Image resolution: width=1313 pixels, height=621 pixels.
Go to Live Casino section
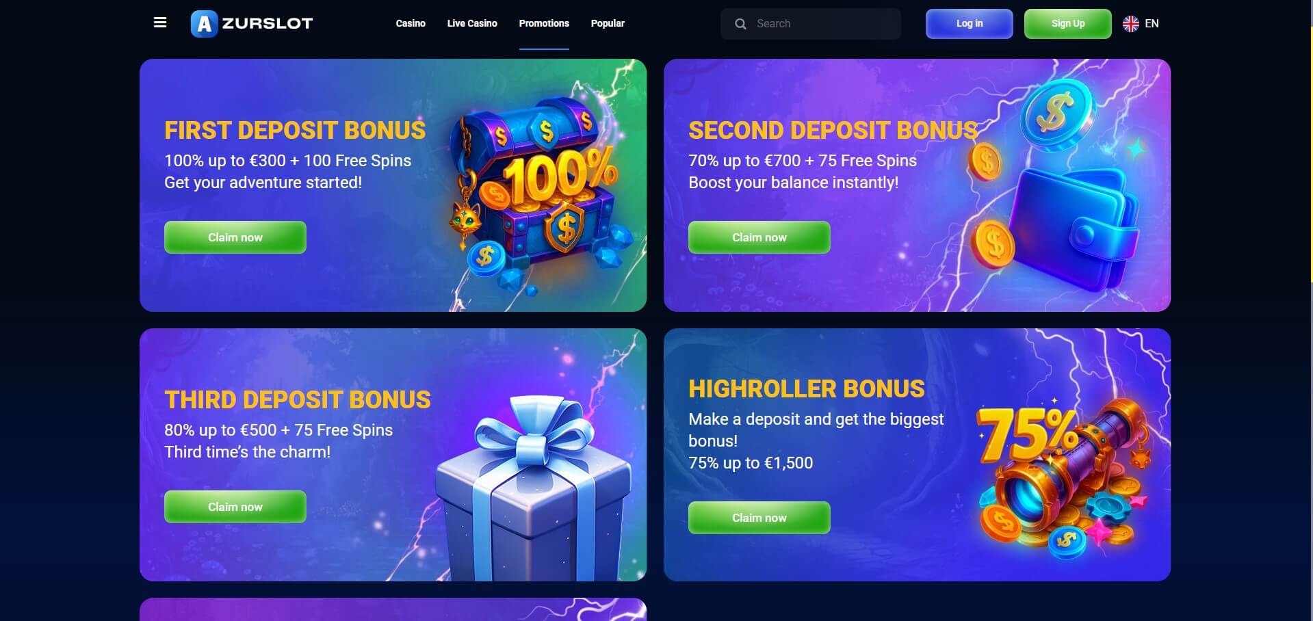click(472, 23)
